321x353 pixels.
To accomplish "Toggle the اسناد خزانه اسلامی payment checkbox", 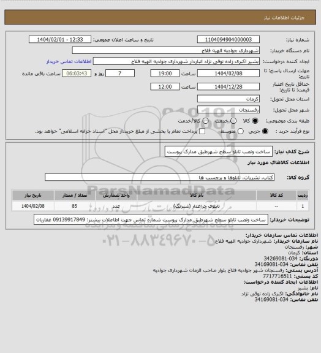I will pyautogui.click(x=202, y=131).
